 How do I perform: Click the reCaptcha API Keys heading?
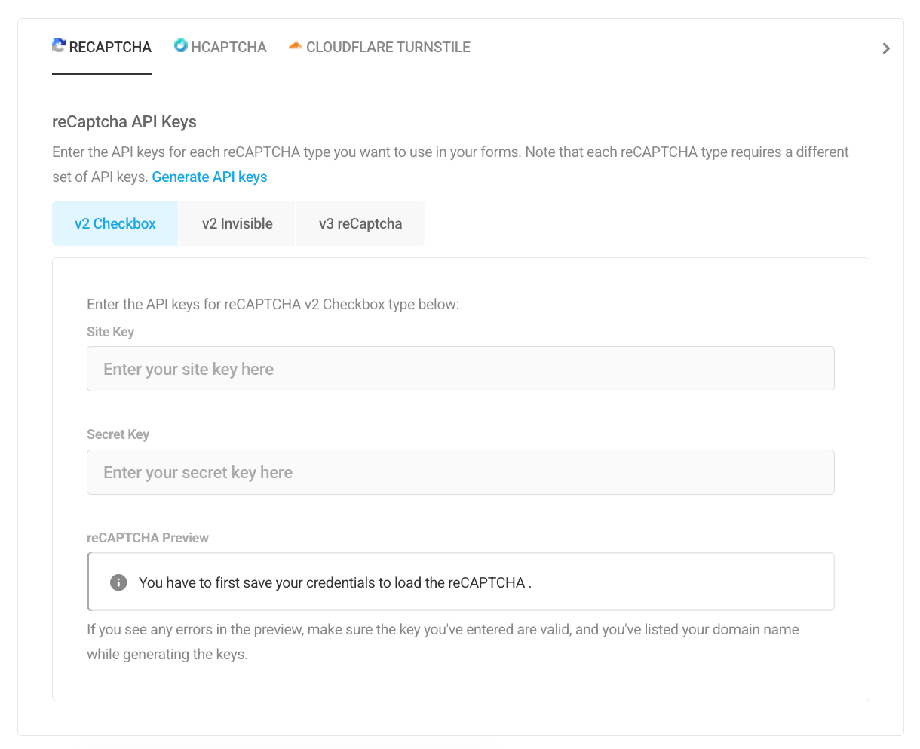tap(124, 122)
